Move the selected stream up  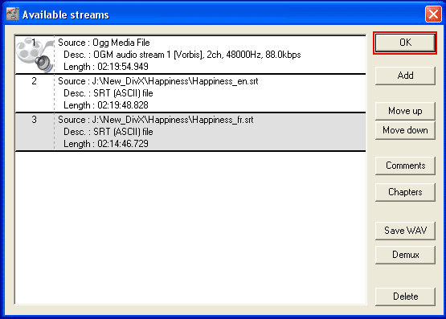pyautogui.click(x=405, y=111)
